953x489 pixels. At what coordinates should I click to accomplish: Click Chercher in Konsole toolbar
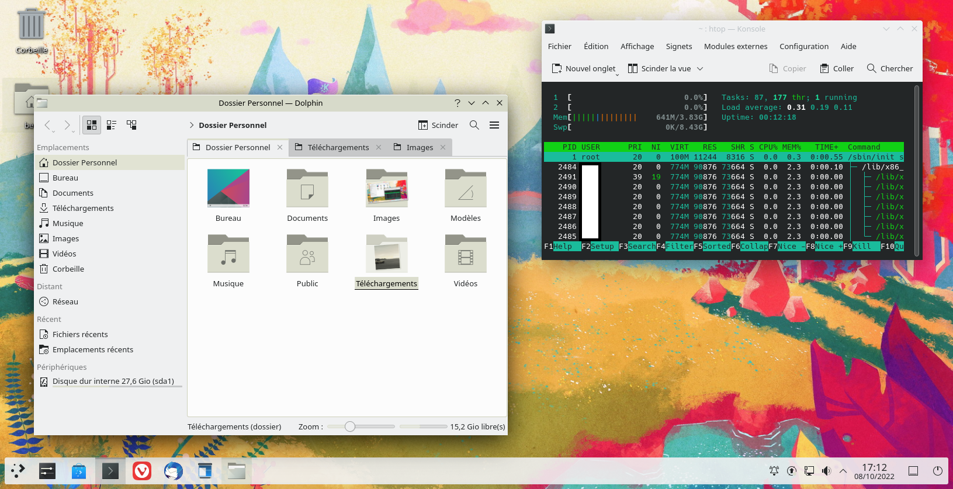coord(890,68)
